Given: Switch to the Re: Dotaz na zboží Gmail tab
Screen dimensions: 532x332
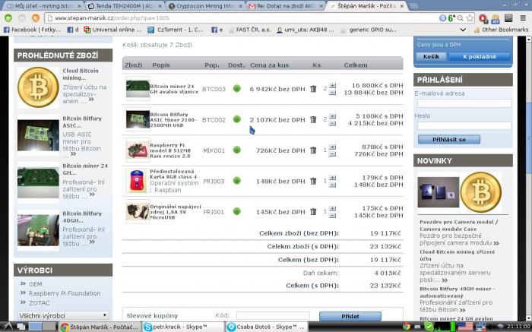Looking at the screenshot, I should (x=285, y=6).
